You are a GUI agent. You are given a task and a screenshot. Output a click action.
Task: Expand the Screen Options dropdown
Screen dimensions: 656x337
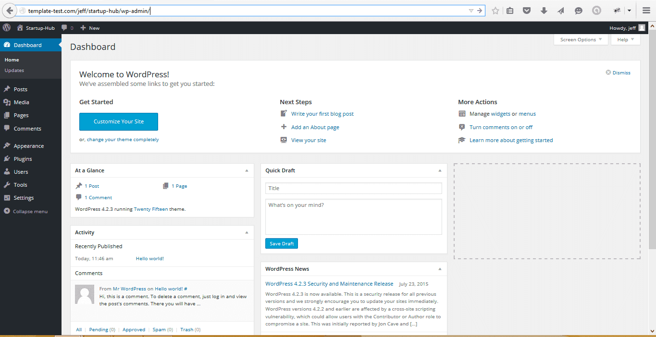click(581, 40)
